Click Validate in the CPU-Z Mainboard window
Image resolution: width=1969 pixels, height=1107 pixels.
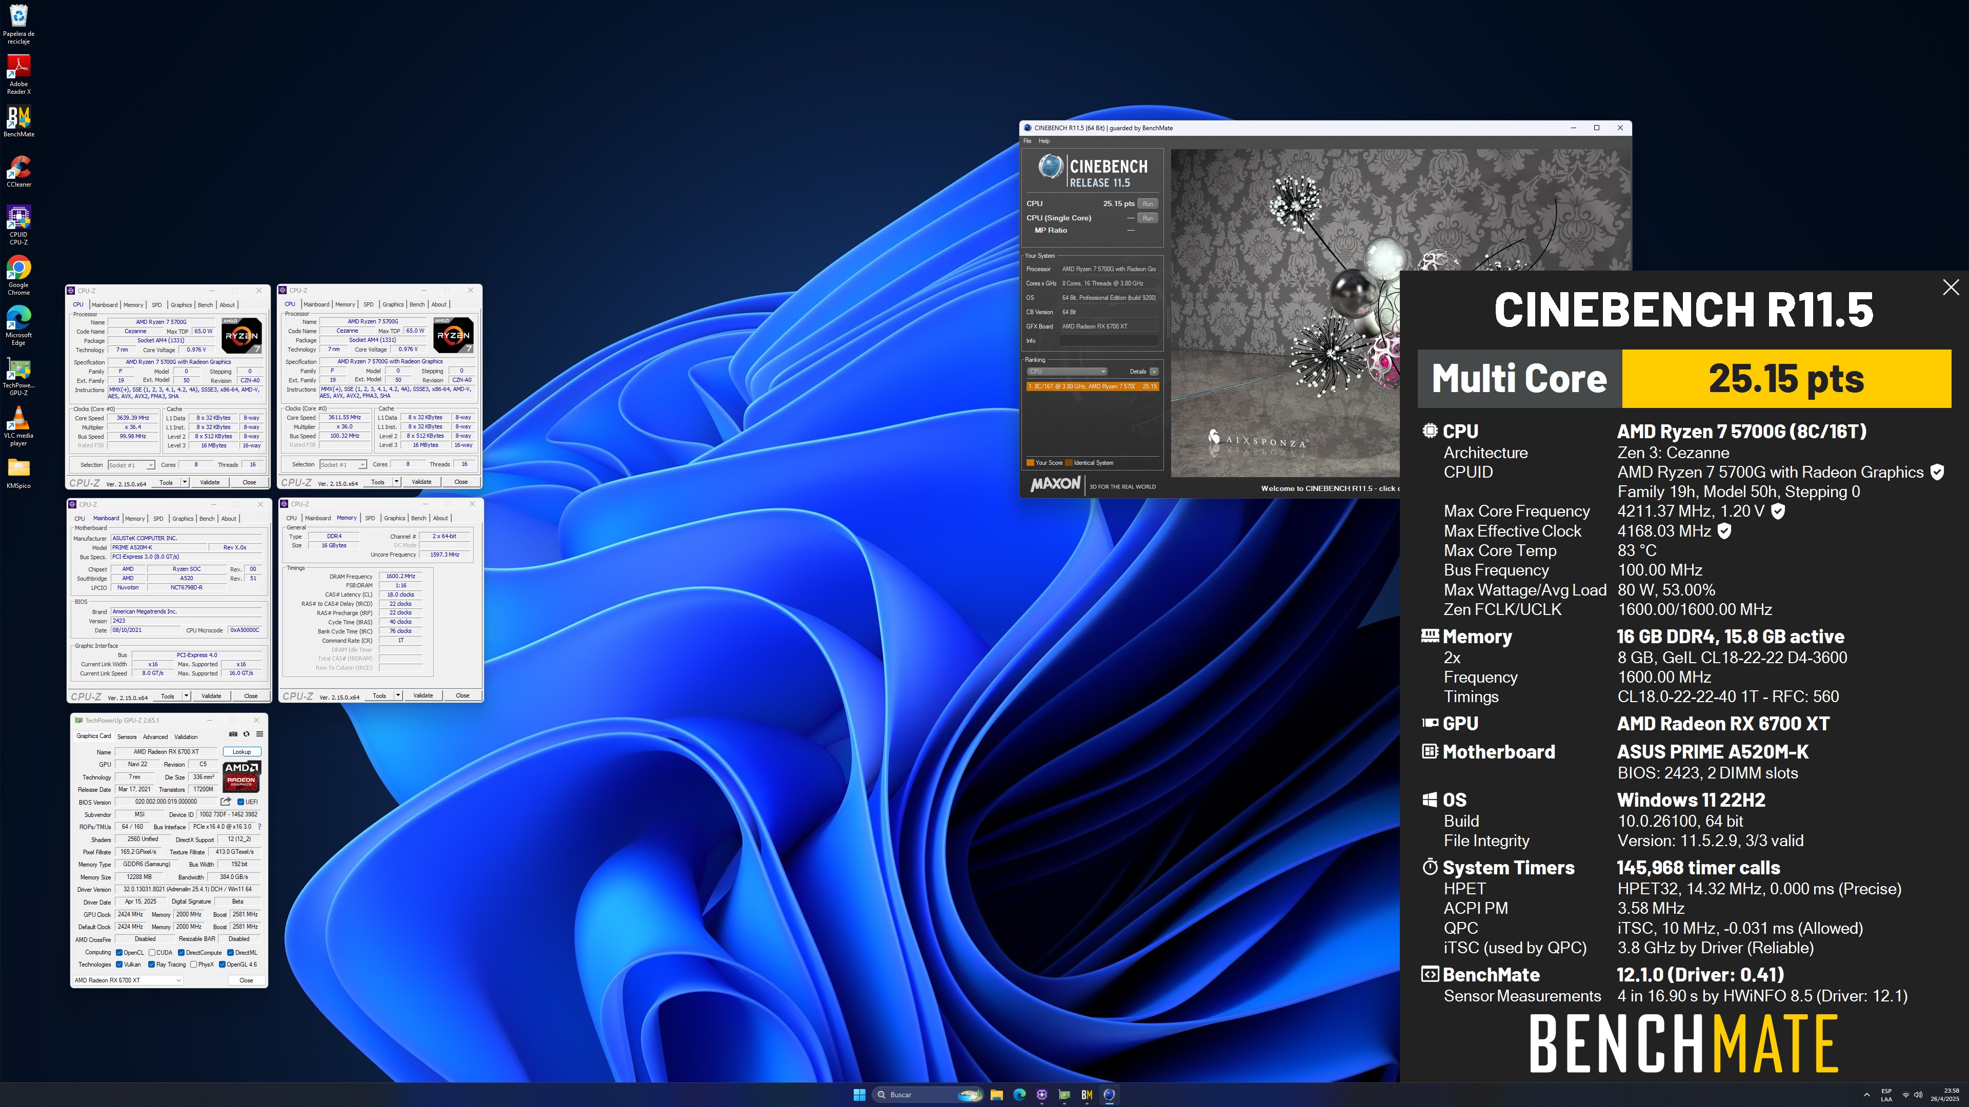(x=211, y=696)
